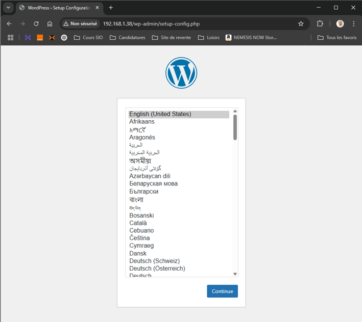The height and width of the screenshot is (322, 362).
Task: Select Bosanski language option
Action: (x=179, y=216)
